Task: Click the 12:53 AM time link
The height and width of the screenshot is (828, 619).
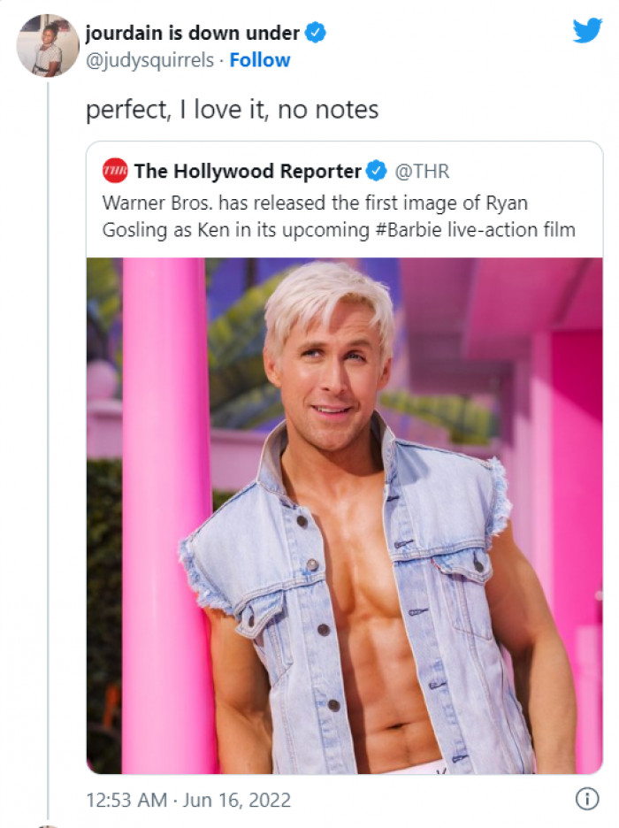Action: pyautogui.click(x=126, y=800)
